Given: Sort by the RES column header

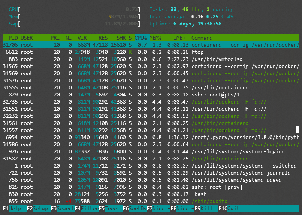Looking at the screenshot, I should tap(103, 38).
